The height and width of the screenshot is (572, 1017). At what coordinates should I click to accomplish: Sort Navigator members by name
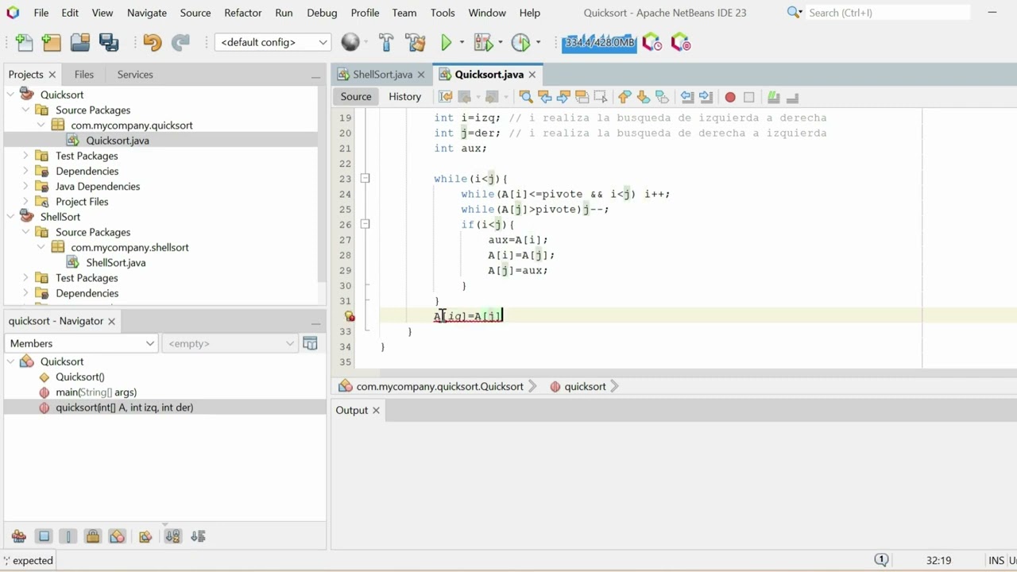(173, 536)
